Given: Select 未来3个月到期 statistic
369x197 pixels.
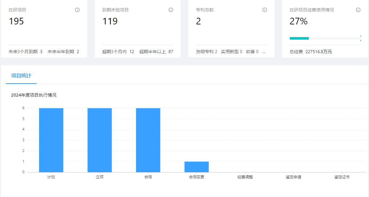Looking at the screenshot, I should pos(25,52).
